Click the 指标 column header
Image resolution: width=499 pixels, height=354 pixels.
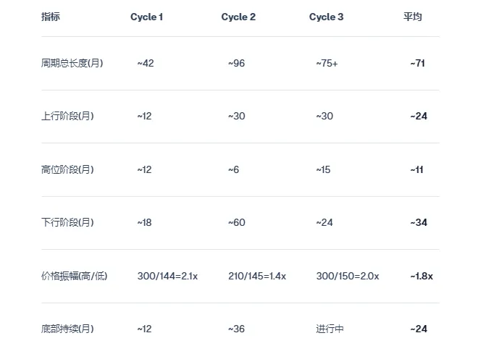(x=51, y=17)
